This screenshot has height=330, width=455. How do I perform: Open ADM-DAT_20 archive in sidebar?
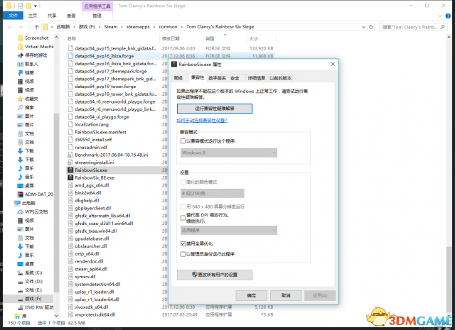tap(36, 194)
